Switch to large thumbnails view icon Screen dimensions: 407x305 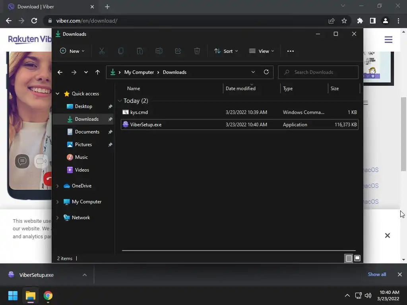coord(357,258)
